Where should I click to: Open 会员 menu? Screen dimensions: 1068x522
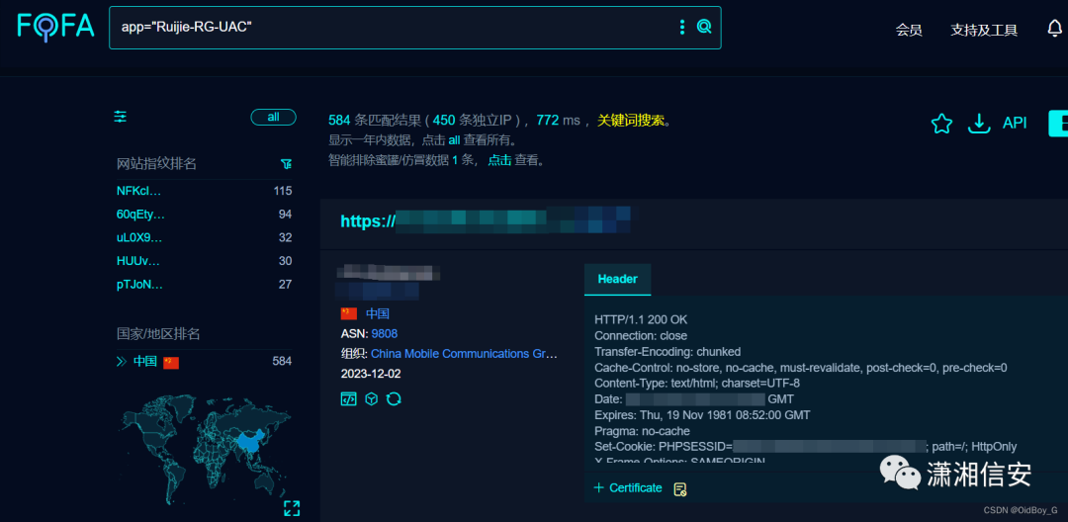point(909,30)
